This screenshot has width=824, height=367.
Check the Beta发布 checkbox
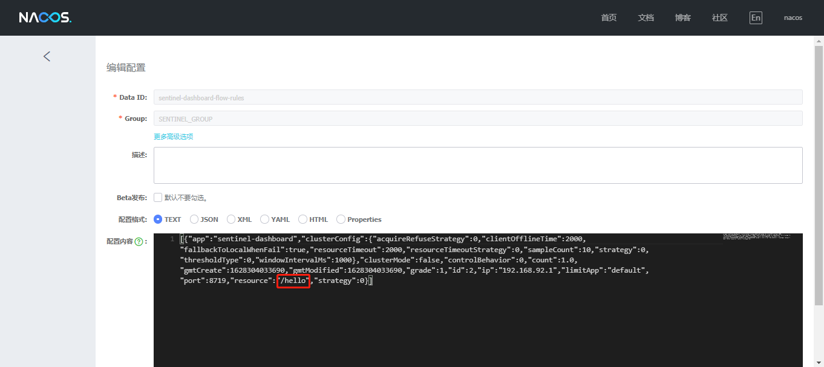click(158, 197)
